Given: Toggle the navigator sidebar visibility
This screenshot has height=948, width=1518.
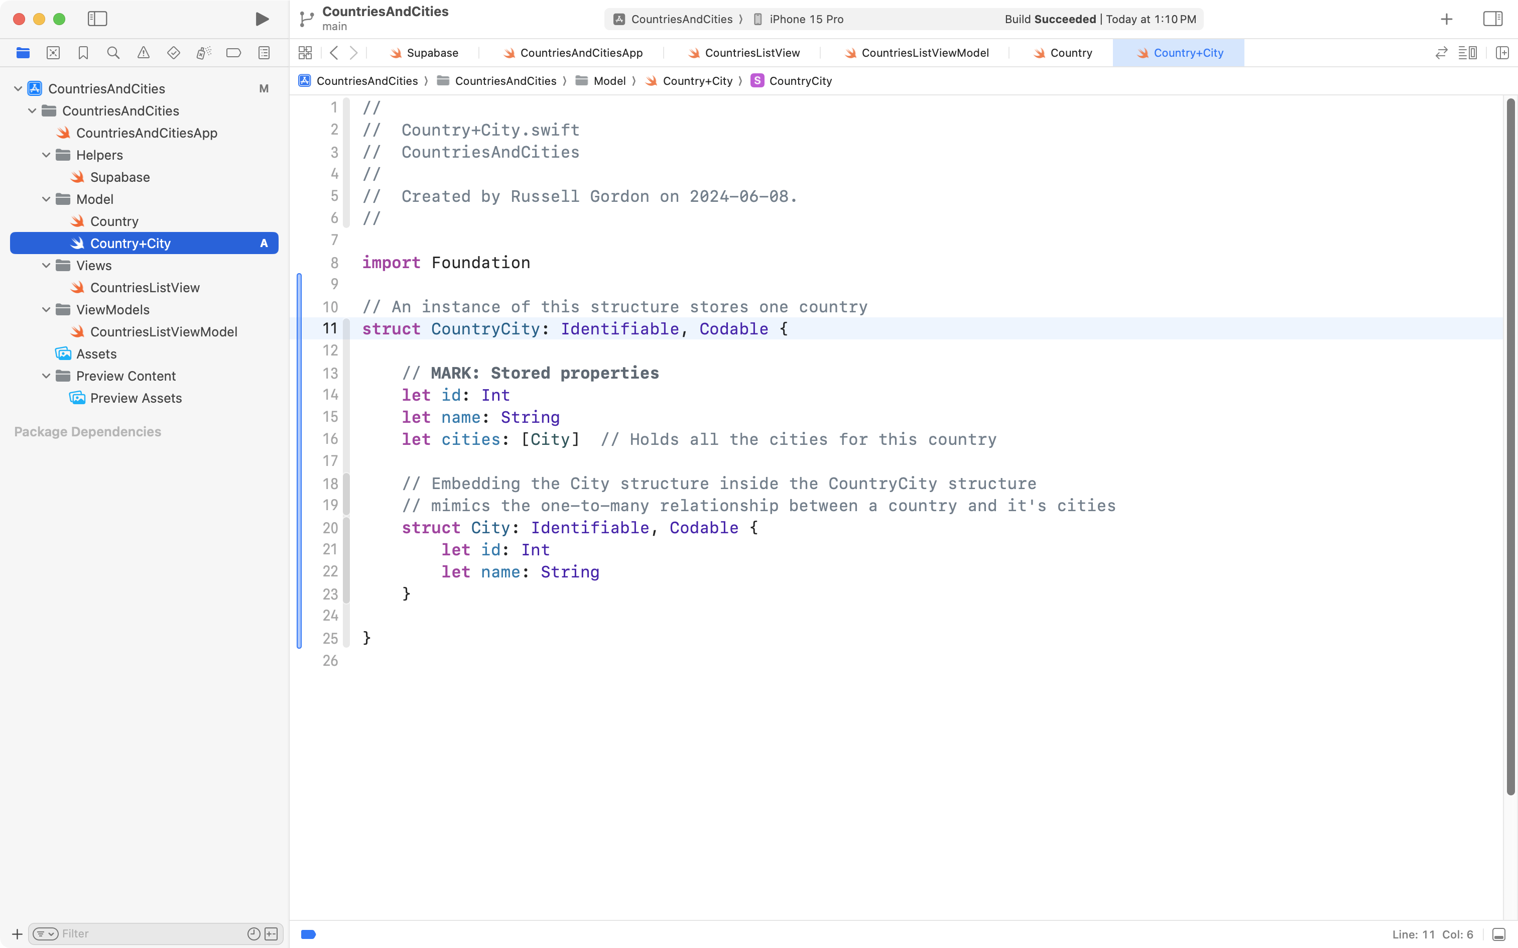Looking at the screenshot, I should pyautogui.click(x=98, y=19).
